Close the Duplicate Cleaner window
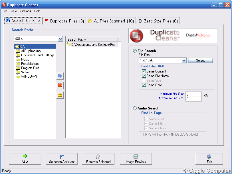 pyautogui.click(x=227, y=5)
